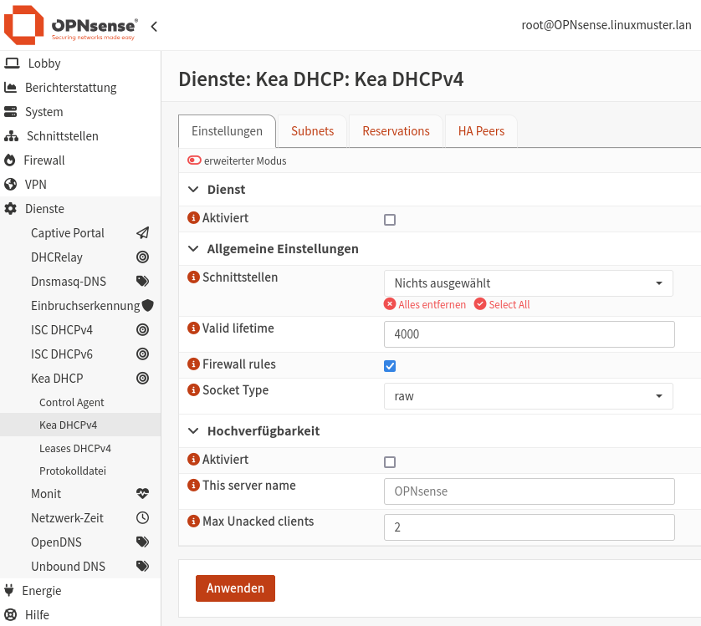Click the Kea DHCP target icon
The height and width of the screenshot is (626, 701).
tap(142, 378)
